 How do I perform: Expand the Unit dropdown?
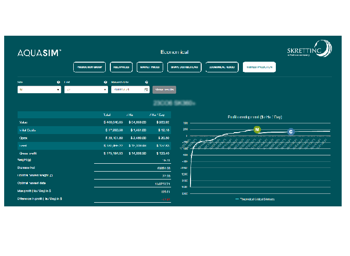[86, 90]
